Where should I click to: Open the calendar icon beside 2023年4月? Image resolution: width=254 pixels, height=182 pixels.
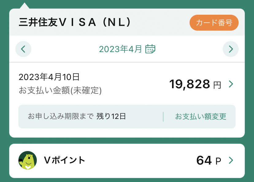pos(150,49)
